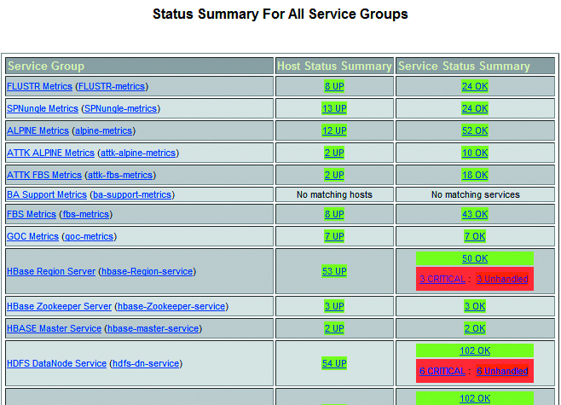Open the BA Support Metrics link
This screenshot has width=561, height=405.
coord(47,195)
